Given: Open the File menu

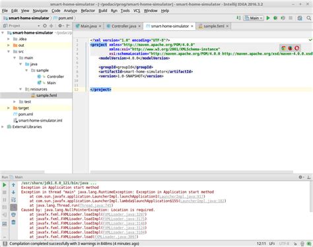Looking at the screenshot, I should click(5, 11).
